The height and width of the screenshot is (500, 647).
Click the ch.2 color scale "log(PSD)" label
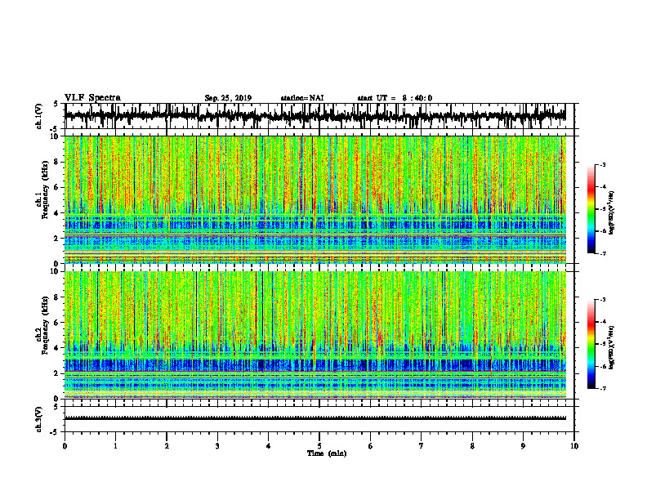coord(612,347)
